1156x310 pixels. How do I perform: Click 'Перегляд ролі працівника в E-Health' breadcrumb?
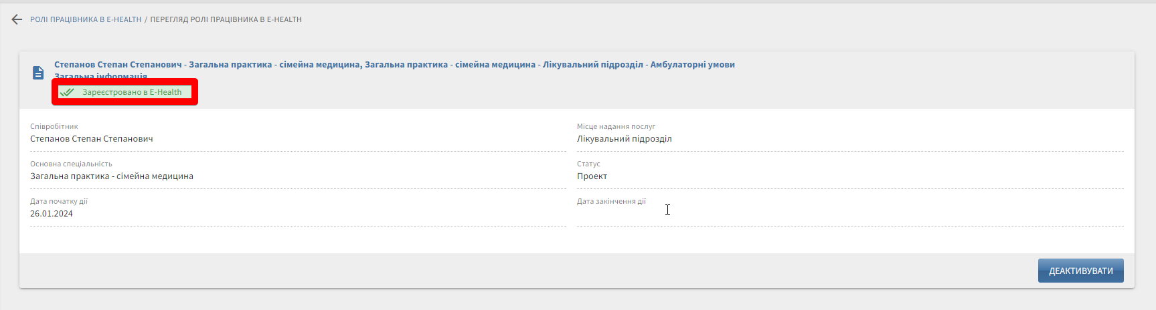pyautogui.click(x=226, y=20)
